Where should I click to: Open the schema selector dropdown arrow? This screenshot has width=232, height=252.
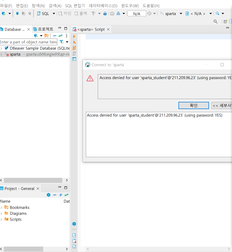211,13
